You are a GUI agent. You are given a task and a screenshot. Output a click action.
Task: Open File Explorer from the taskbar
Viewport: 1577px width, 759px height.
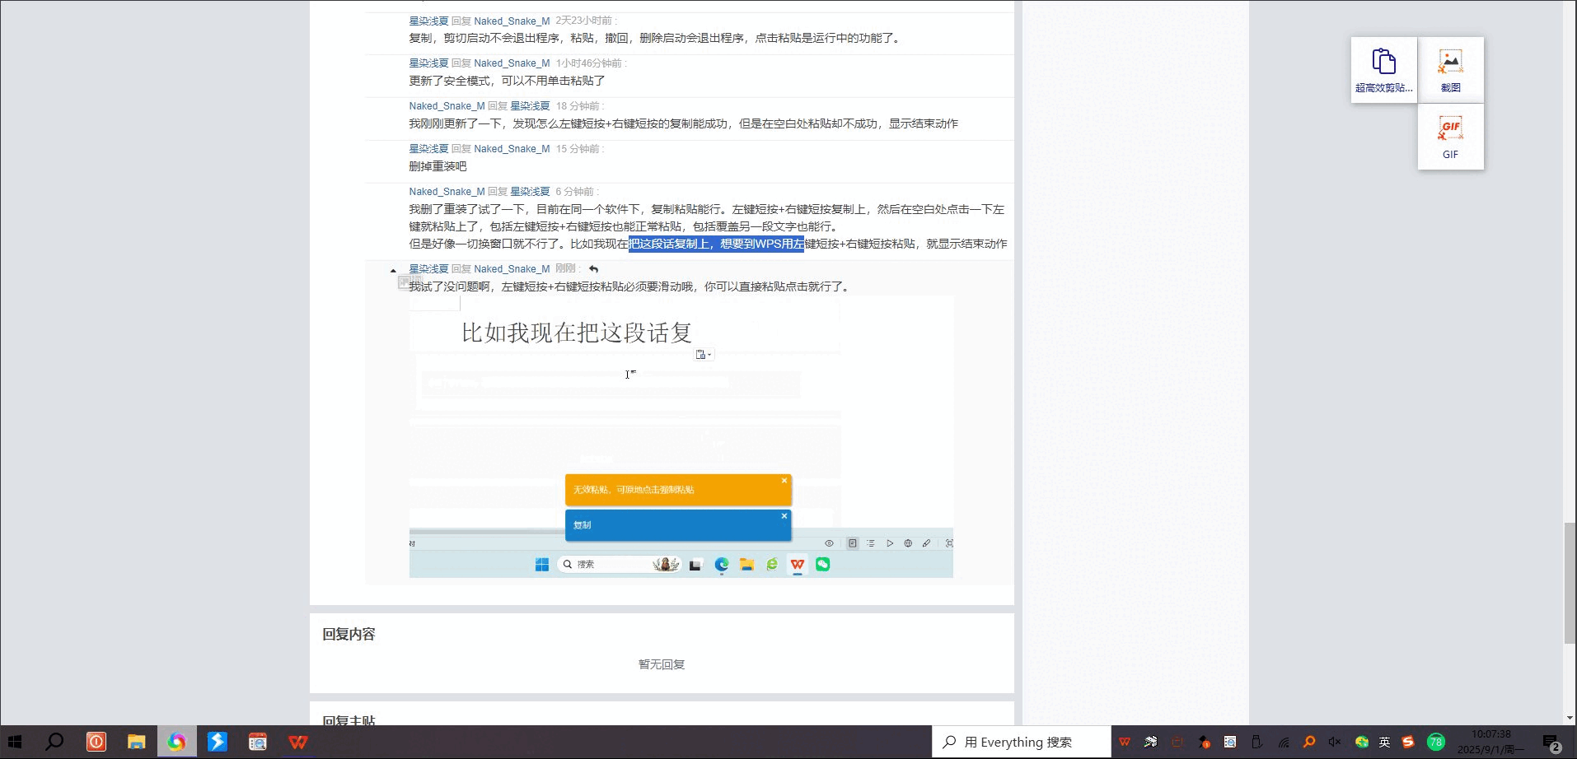click(x=136, y=742)
